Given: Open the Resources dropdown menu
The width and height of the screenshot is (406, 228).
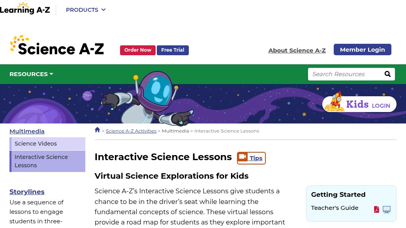Looking at the screenshot, I should tap(31, 74).
